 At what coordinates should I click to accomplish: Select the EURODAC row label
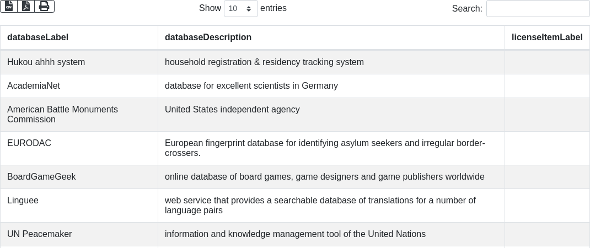(x=29, y=143)
